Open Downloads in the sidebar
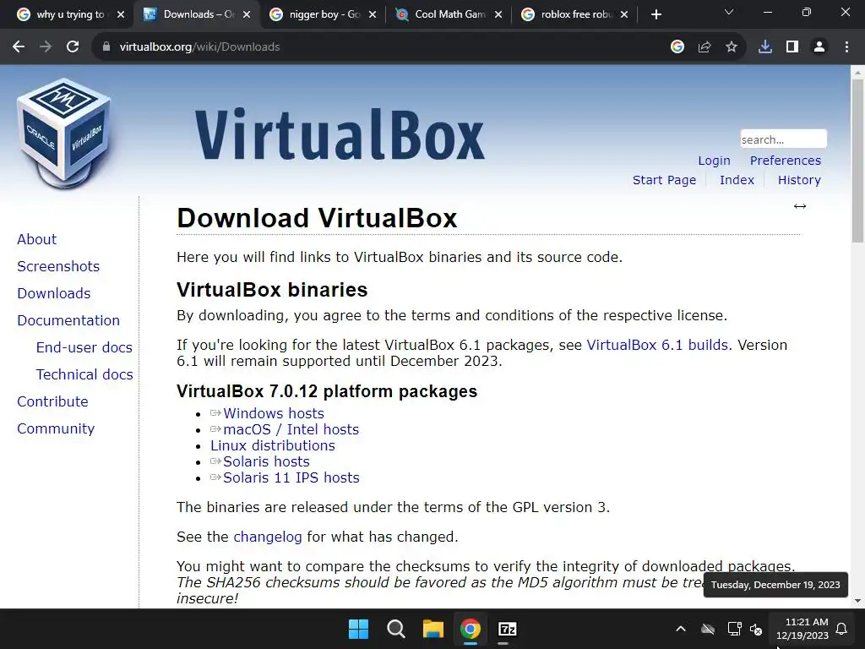Viewport: 865px width, 649px height. point(53,293)
